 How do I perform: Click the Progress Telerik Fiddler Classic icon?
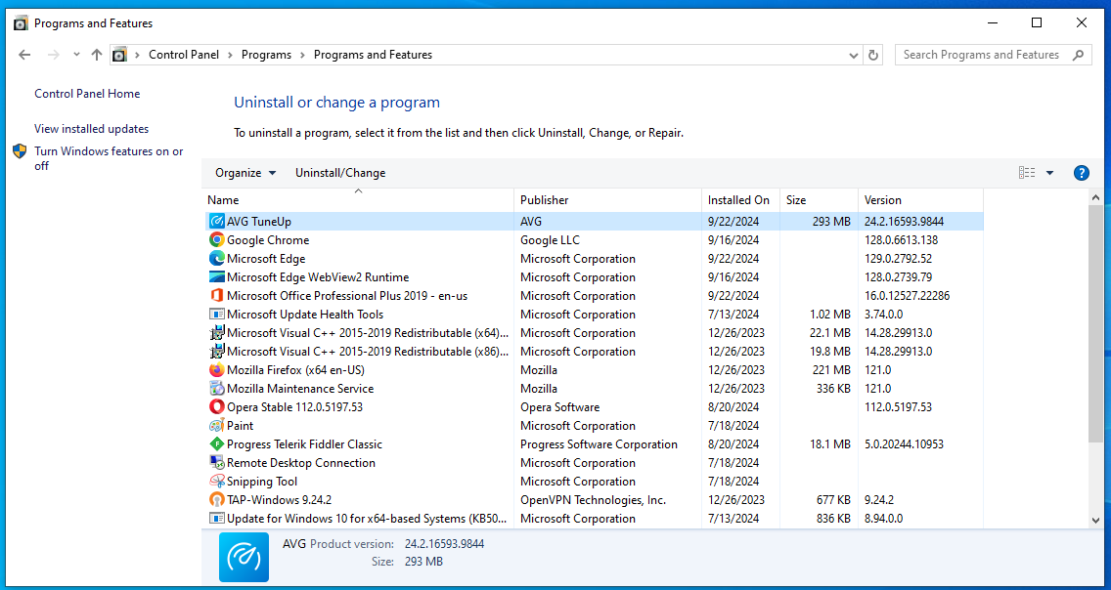tap(217, 444)
